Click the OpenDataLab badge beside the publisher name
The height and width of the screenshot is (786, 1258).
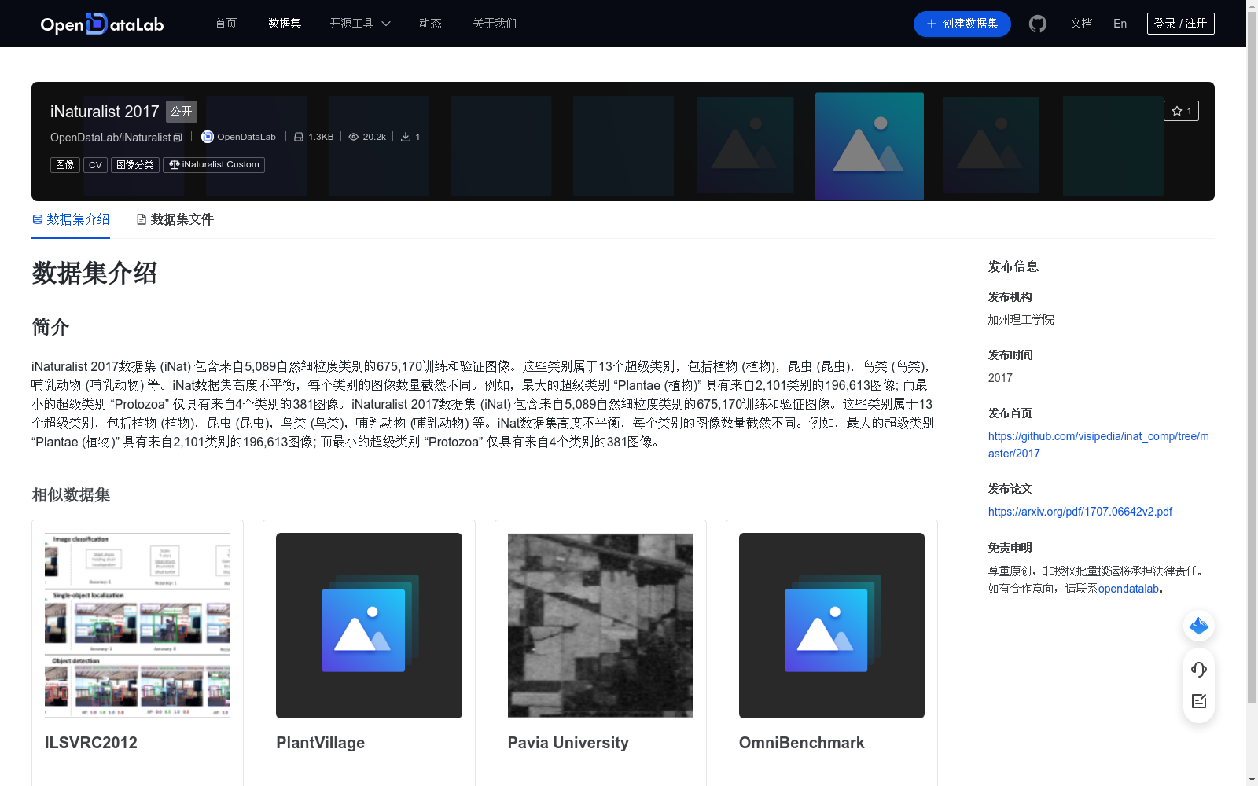click(207, 136)
